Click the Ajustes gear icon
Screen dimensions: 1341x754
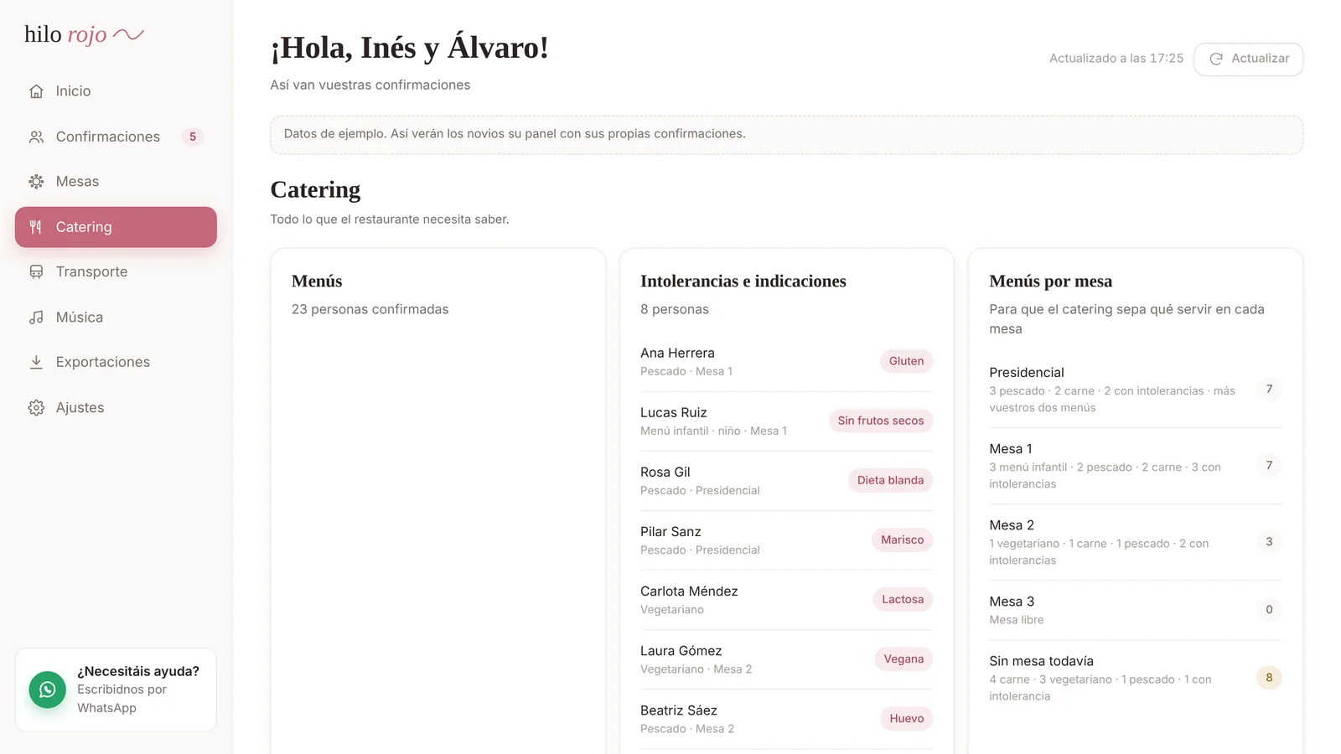pyautogui.click(x=36, y=408)
